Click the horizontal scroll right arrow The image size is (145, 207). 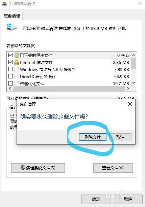pos(128,89)
